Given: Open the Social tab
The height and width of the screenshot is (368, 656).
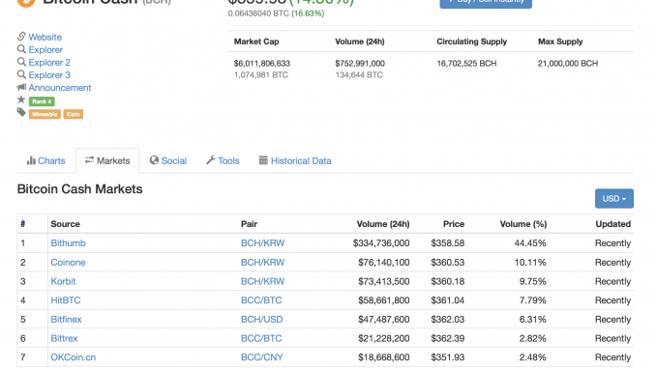Looking at the screenshot, I should (168, 160).
